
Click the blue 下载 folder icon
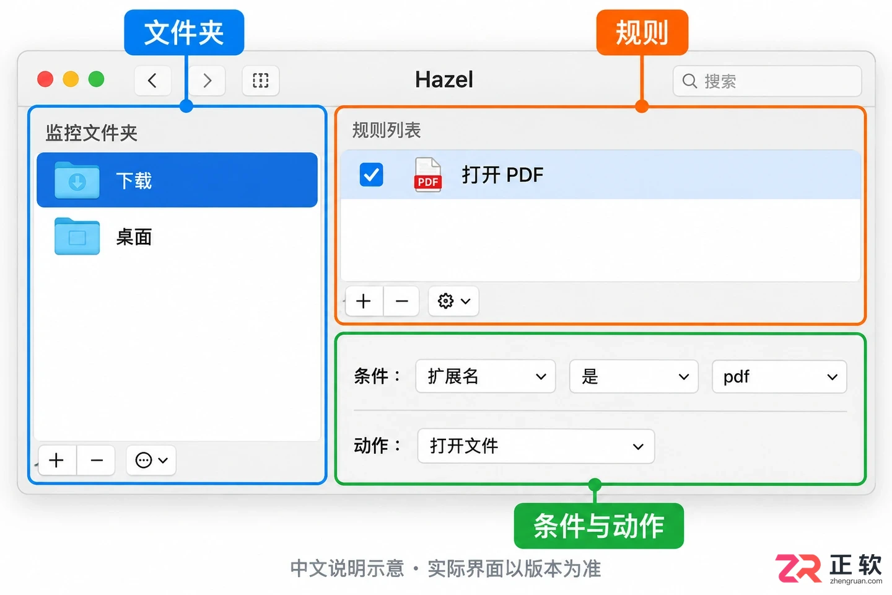(77, 180)
